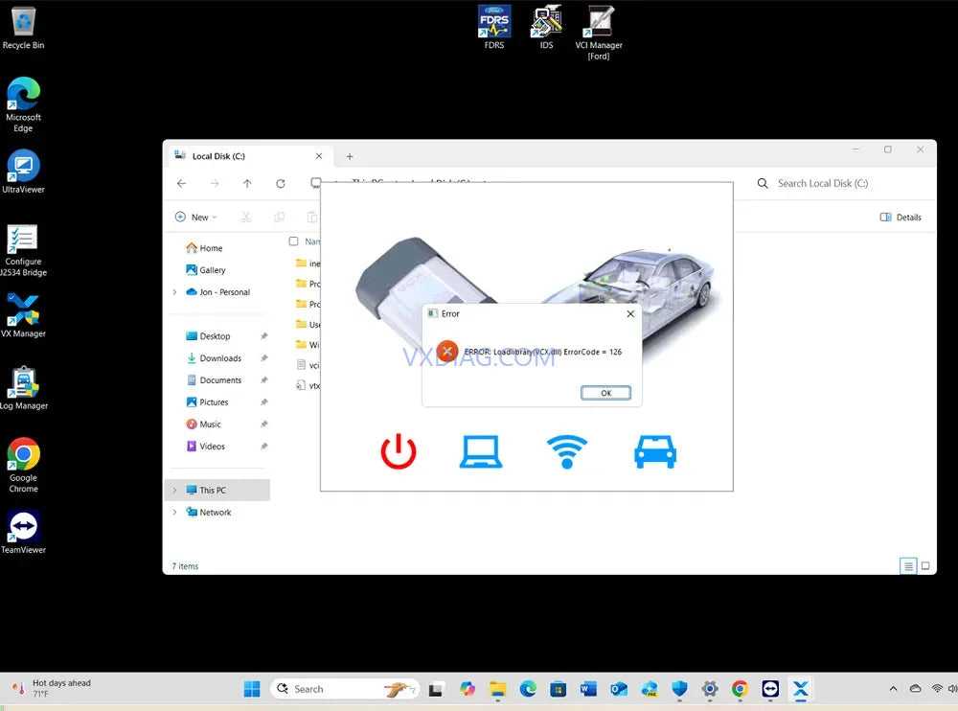Open Word from taskbar
Image resolution: width=958 pixels, height=711 pixels.
pos(588,690)
